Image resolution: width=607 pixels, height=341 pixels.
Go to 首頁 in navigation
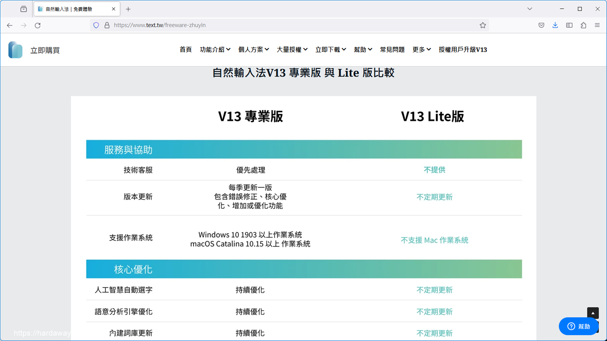pyautogui.click(x=186, y=50)
